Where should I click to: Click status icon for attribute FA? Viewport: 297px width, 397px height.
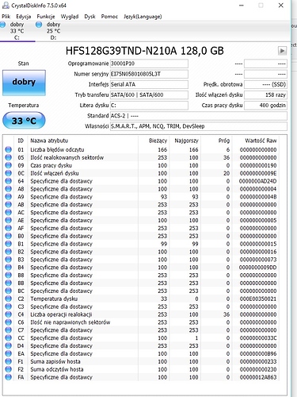(x=9, y=377)
